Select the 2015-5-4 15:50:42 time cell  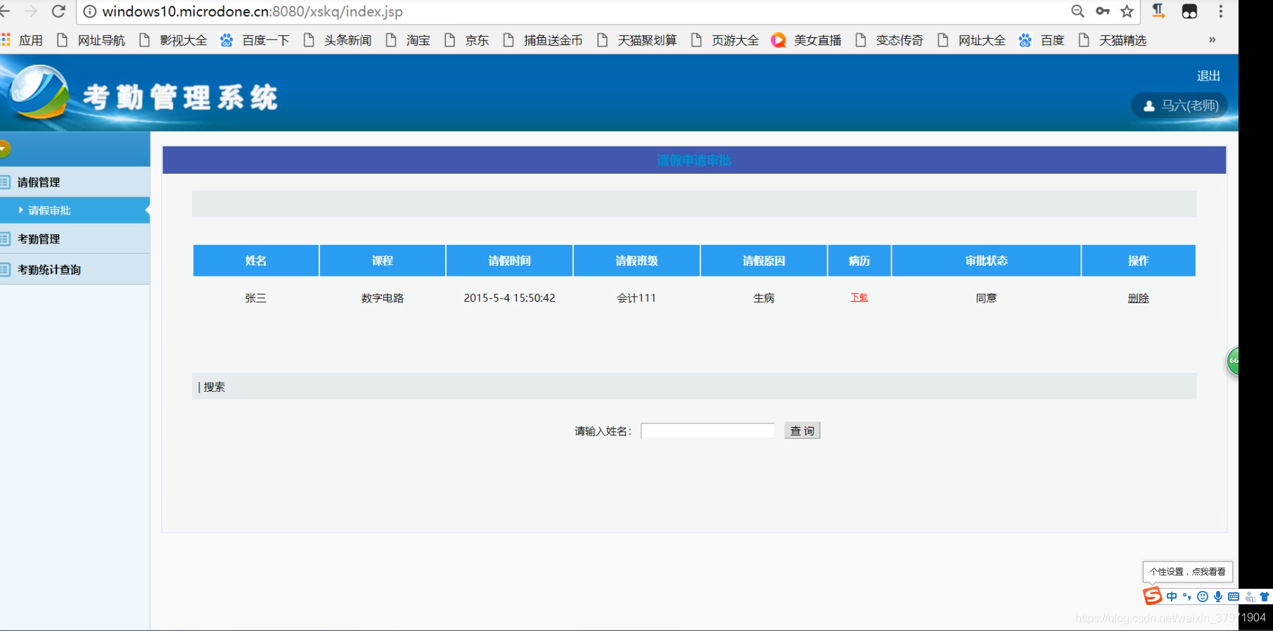[x=510, y=298]
